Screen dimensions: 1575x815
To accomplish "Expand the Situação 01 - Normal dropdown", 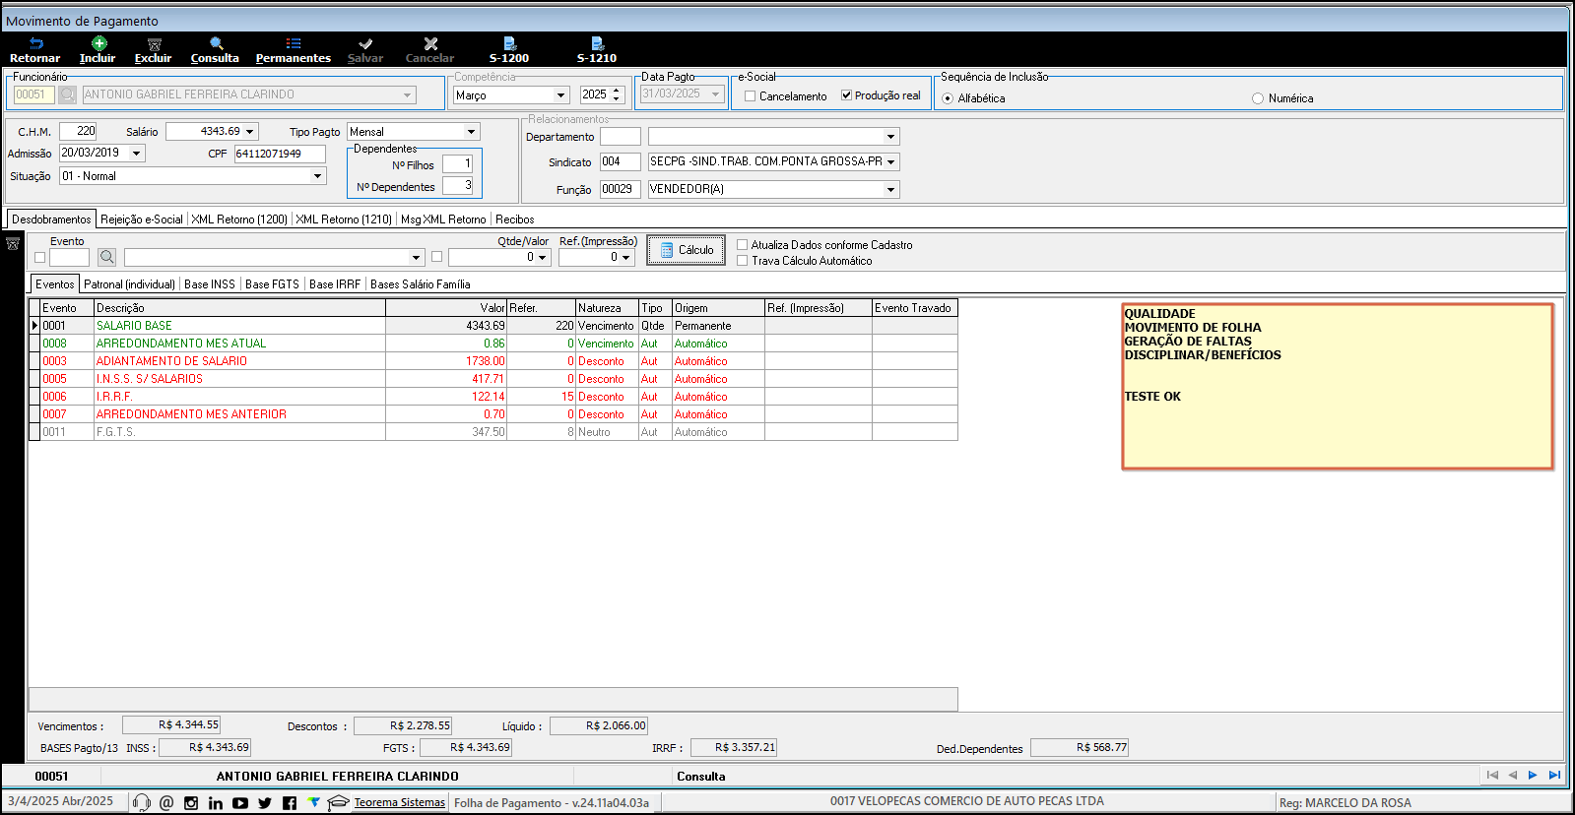I will coord(318,176).
